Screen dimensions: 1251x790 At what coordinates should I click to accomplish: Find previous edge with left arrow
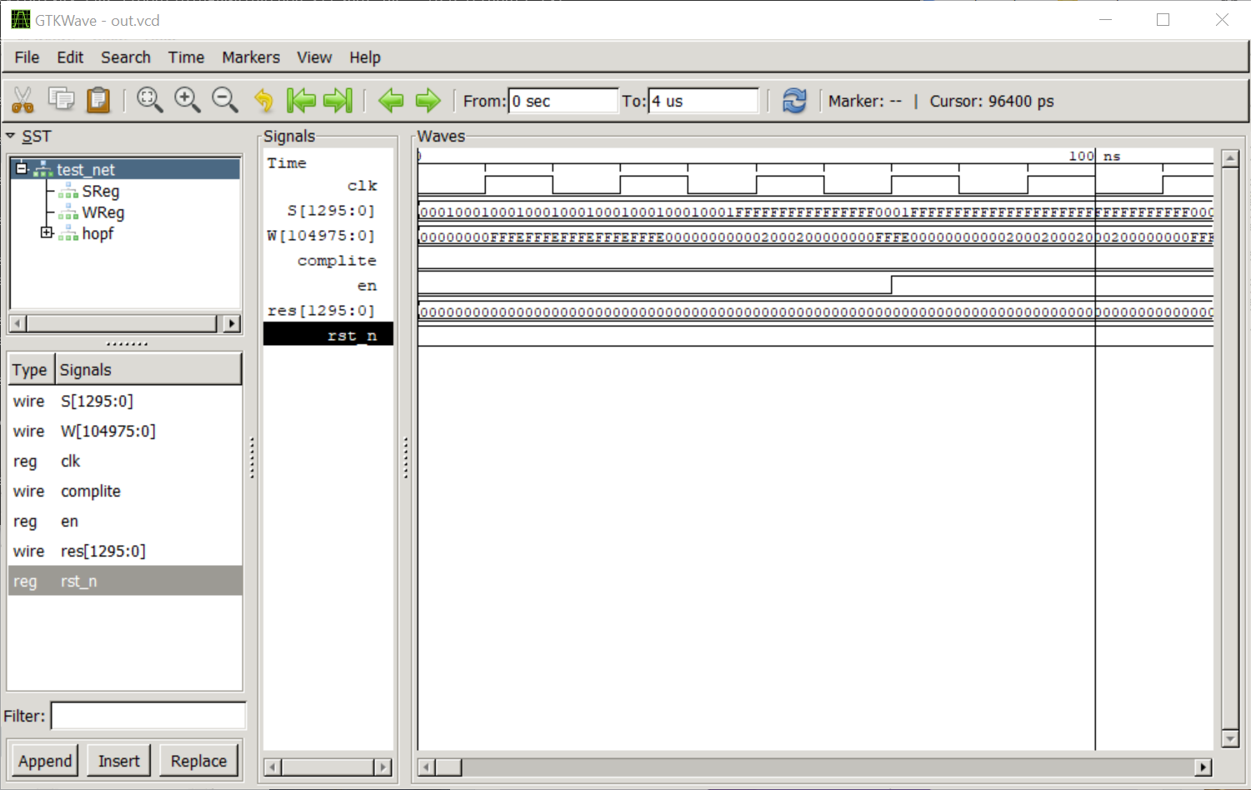(391, 100)
